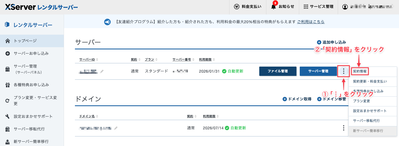This screenshot has width=399, height=146.
Task: Open 新サーバー簡単移行 in the sidebar
Action: (32, 141)
